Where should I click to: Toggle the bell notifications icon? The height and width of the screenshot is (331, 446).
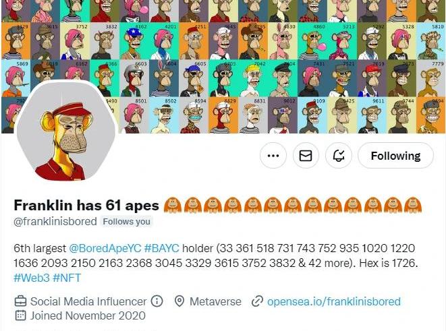point(339,156)
